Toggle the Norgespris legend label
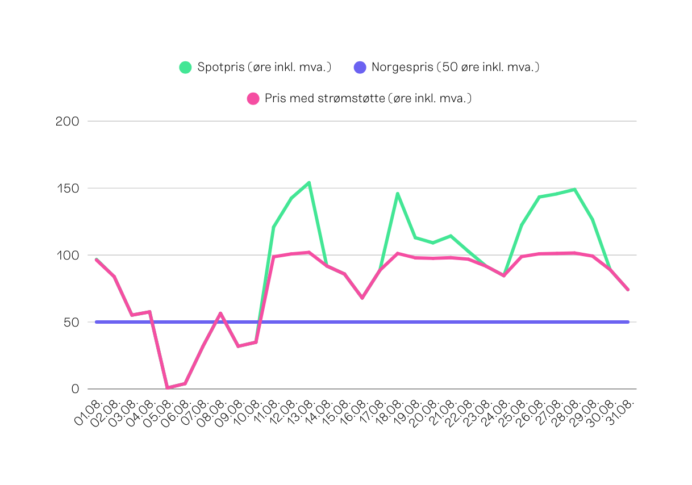Screen dimensions: 692x485 point(455,67)
